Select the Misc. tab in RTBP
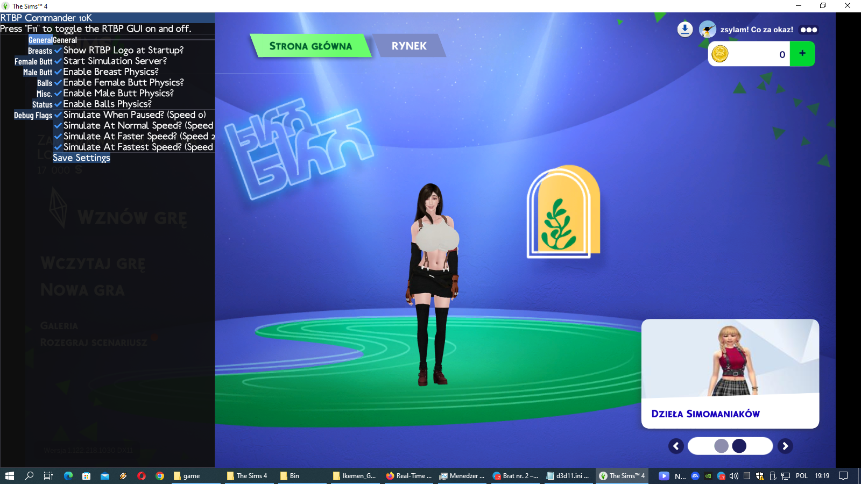 click(44, 94)
